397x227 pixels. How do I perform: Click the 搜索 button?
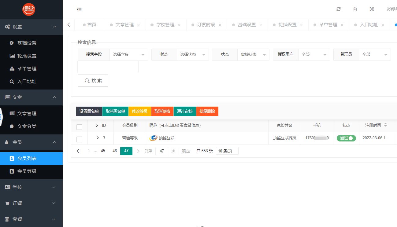[93, 81]
